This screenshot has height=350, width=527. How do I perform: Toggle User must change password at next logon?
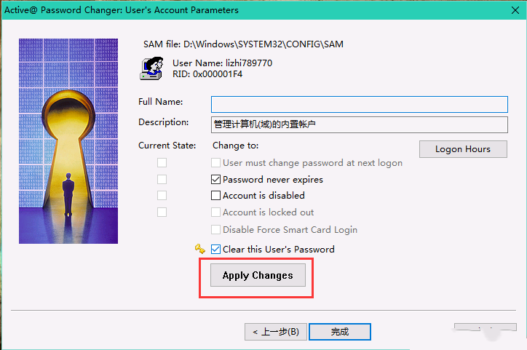pos(215,163)
